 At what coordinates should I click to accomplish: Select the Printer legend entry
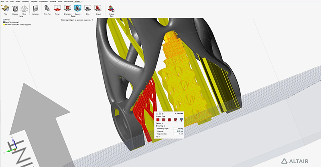click(7, 20)
